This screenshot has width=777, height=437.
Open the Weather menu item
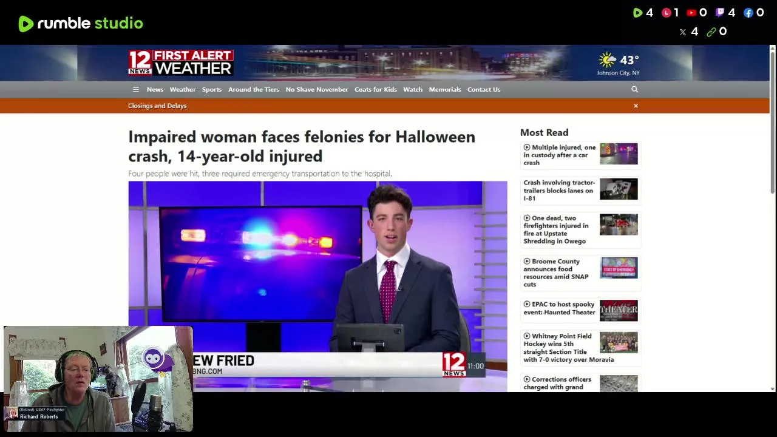tap(183, 89)
